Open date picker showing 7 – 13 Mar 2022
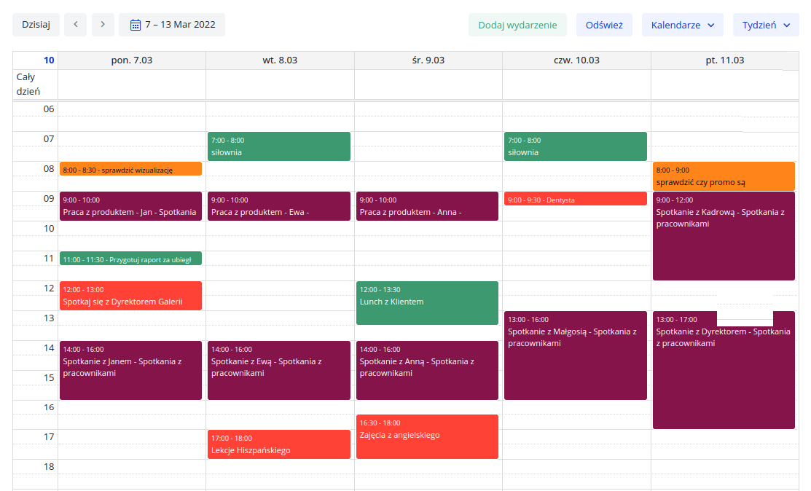 (x=172, y=25)
